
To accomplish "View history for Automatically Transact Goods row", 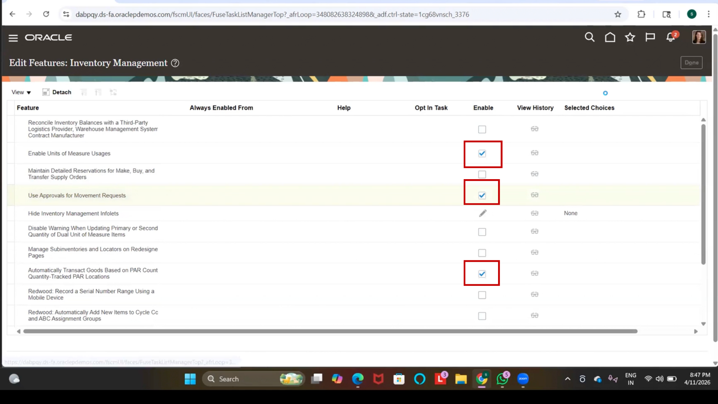I will pyautogui.click(x=535, y=273).
